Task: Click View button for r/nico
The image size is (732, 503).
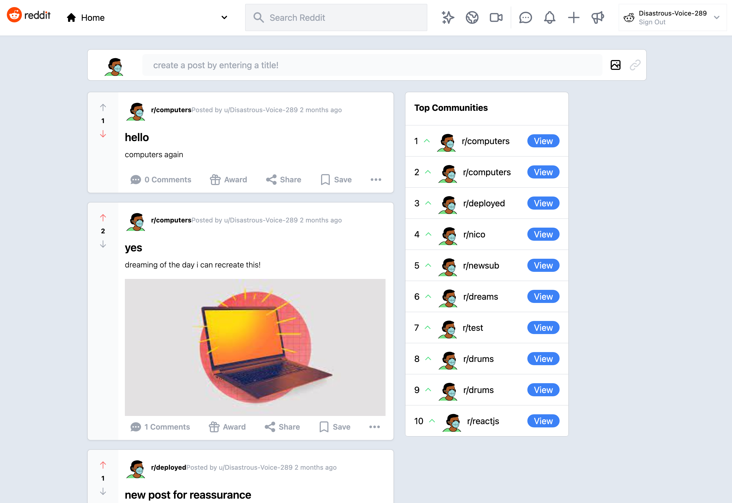Action: (543, 234)
